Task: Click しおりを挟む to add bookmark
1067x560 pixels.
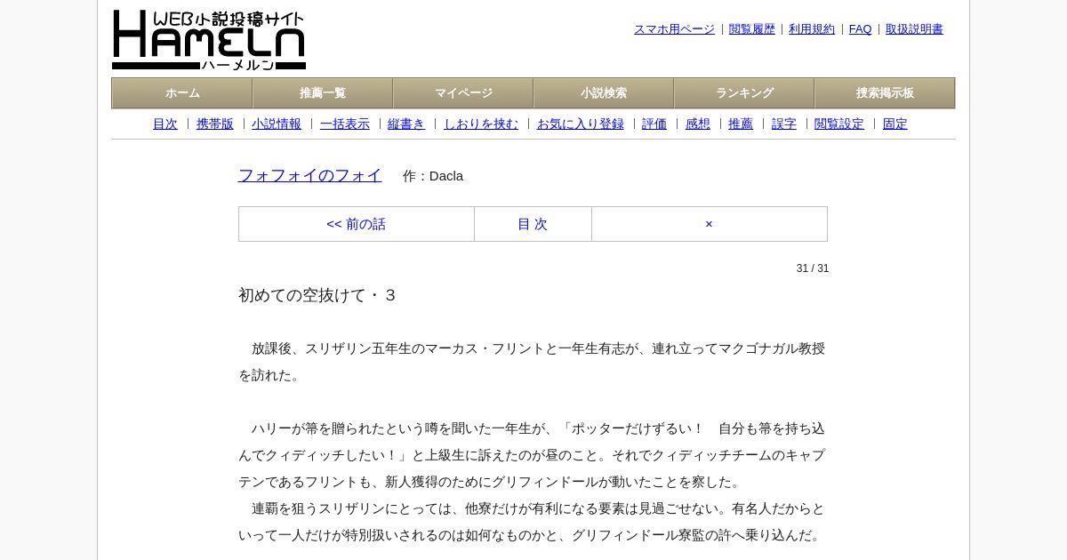Action: coord(481,124)
